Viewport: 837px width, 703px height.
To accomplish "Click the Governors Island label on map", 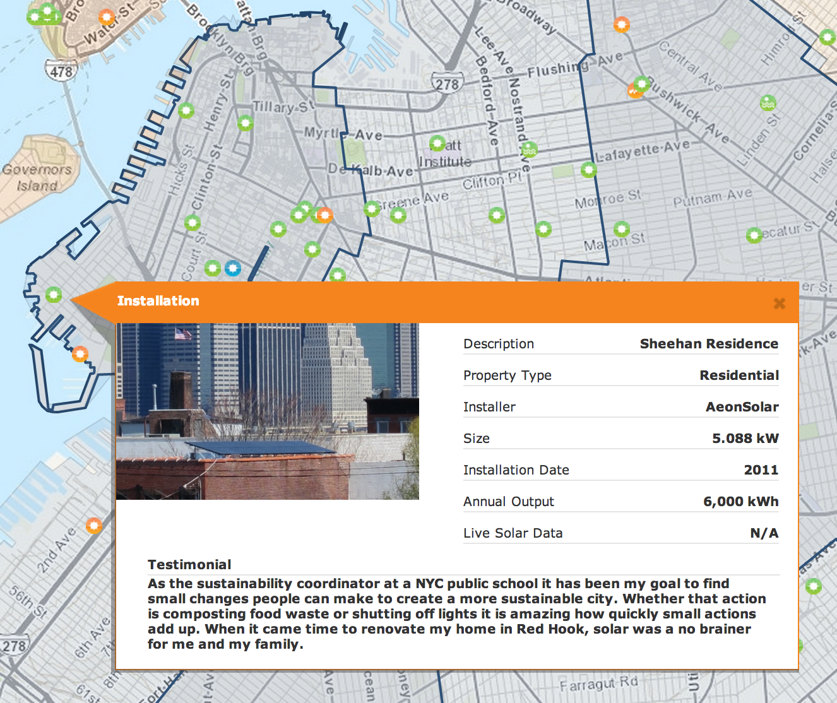I will (37, 177).
